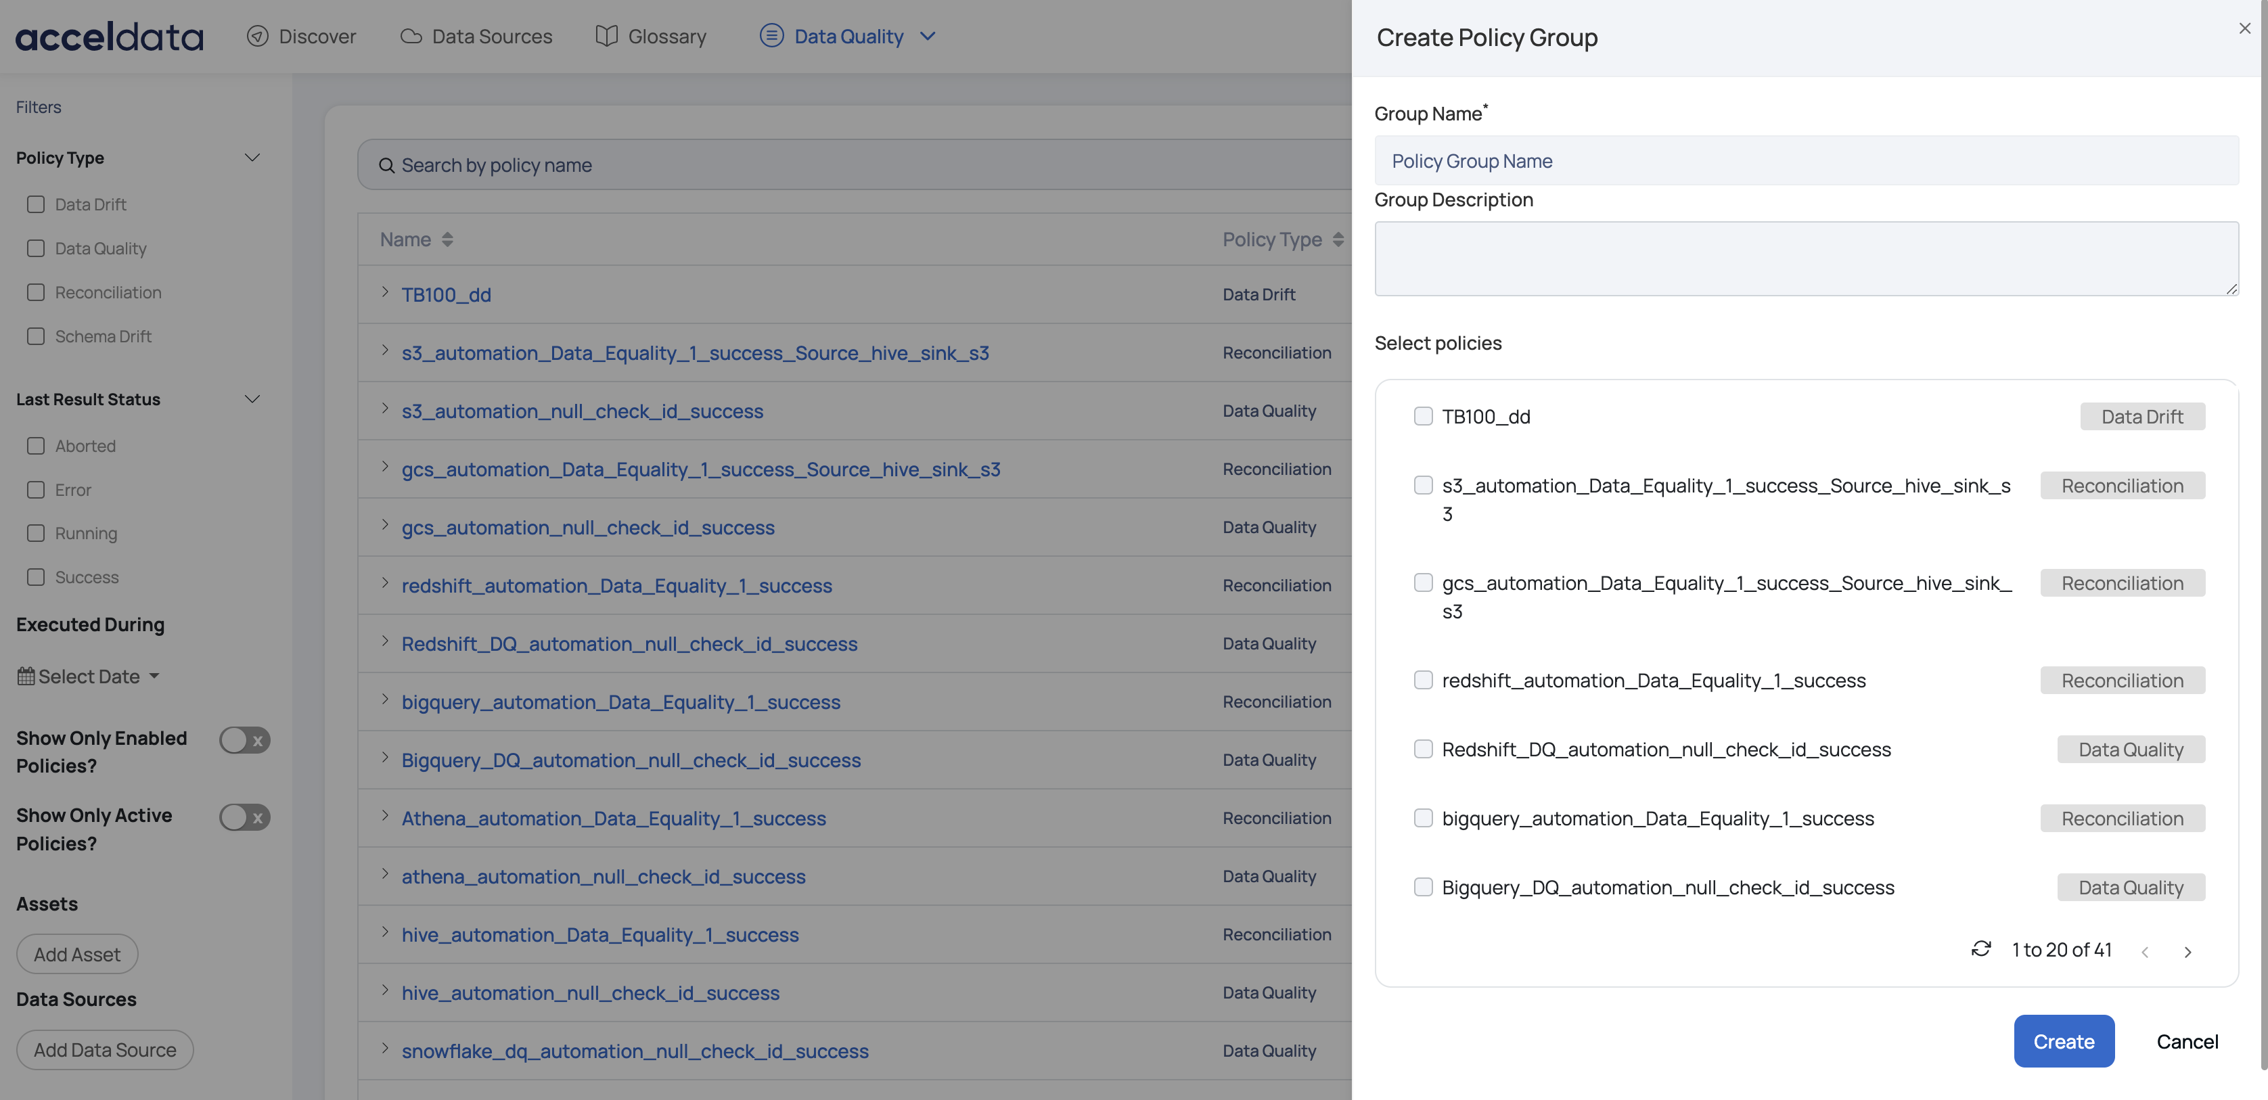The width and height of the screenshot is (2268, 1100).
Task: Collapse the Policy Type filter section
Action: (x=252, y=158)
